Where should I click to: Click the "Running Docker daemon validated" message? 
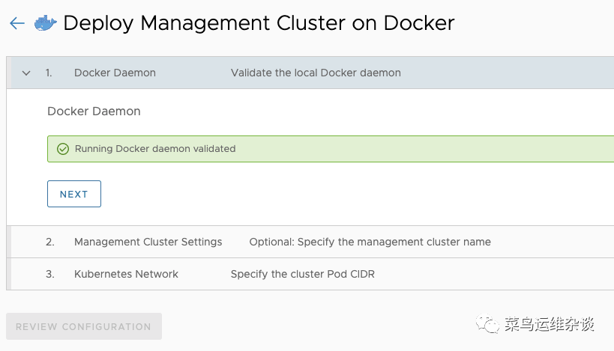(155, 149)
